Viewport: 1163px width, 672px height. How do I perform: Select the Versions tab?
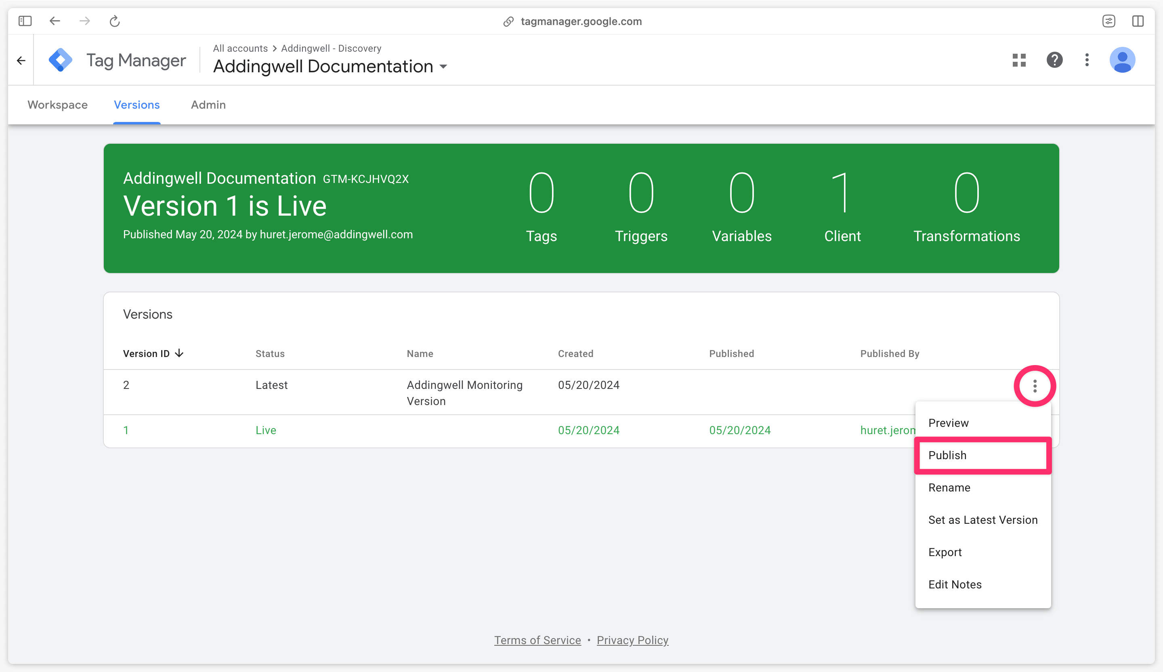136,105
